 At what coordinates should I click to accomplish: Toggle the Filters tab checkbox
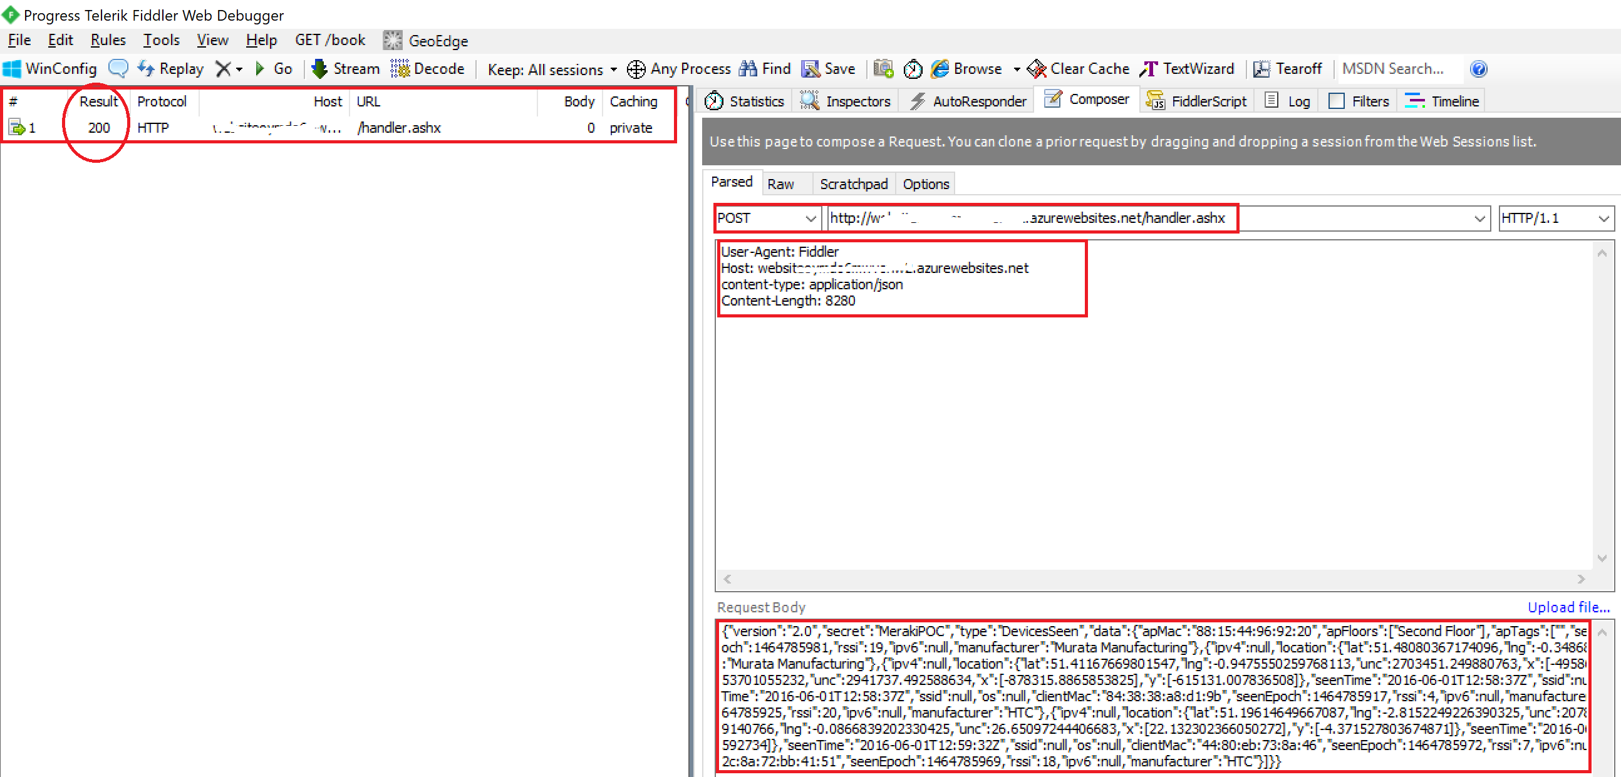point(1336,101)
